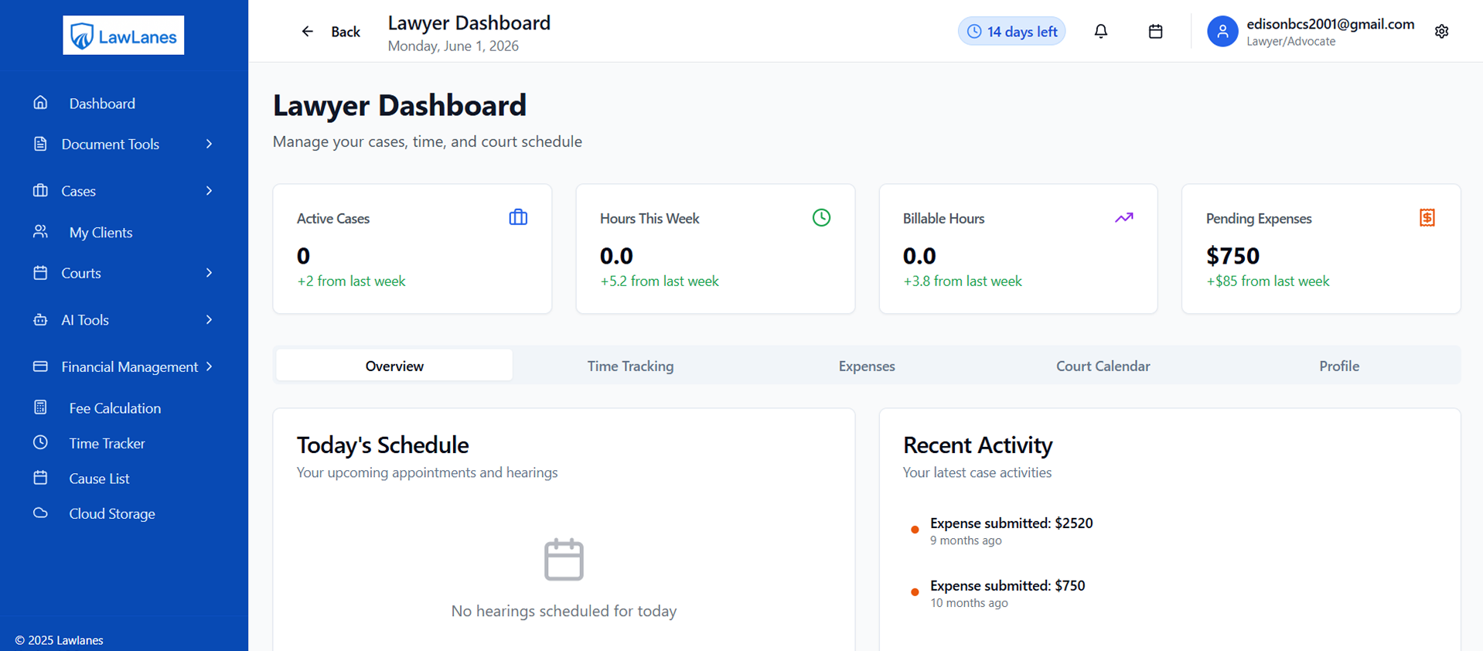Click the Cloud Storage cloud icon
Screen dimensions: 1483x651
click(x=40, y=513)
